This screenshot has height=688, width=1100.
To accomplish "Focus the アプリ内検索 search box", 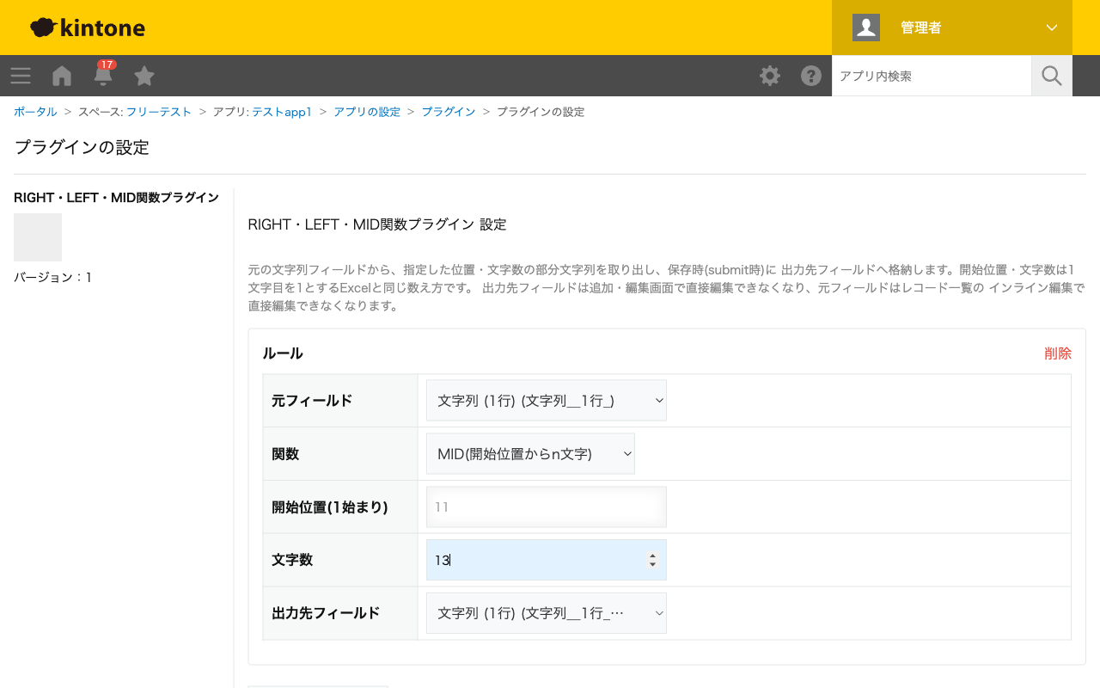I will (932, 76).
